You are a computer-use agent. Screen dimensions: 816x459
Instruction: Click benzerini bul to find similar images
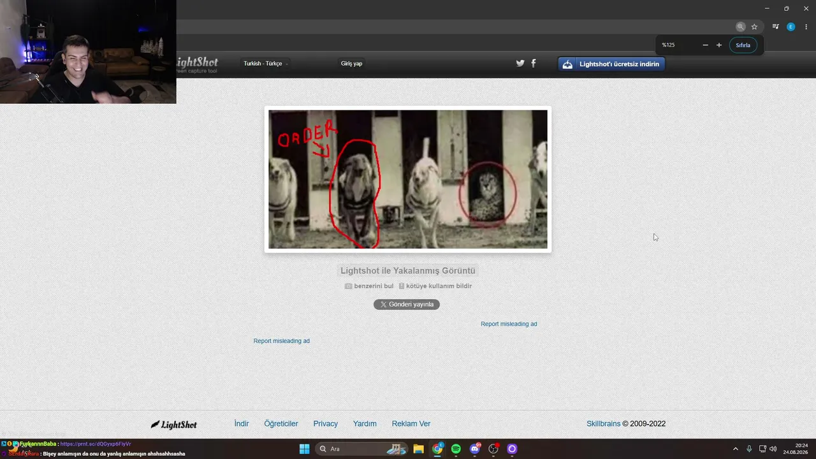point(369,286)
